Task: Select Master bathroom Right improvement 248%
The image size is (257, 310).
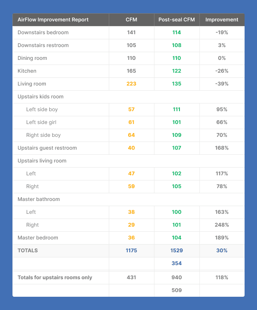Action: [222, 225]
